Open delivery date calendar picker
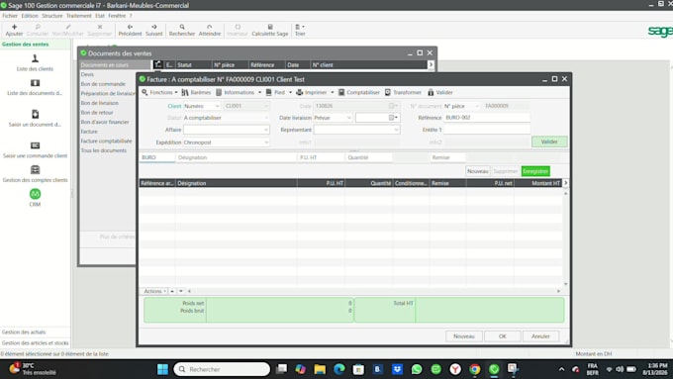Image resolution: width=673 pixels, height=379 pixels. coord(393,118)
